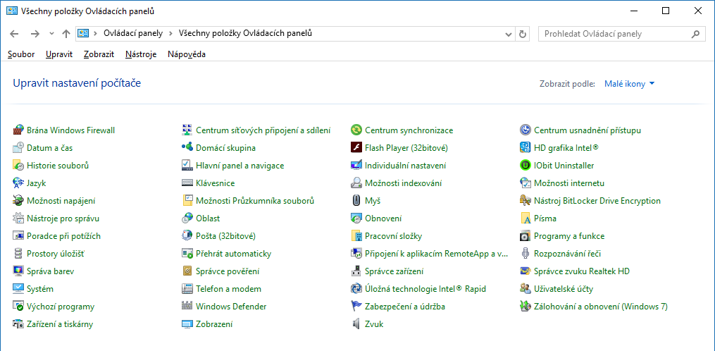715x351 pixels.
Task: Open the Flash Player (32bitové) icon
Action: pos(356,148)
